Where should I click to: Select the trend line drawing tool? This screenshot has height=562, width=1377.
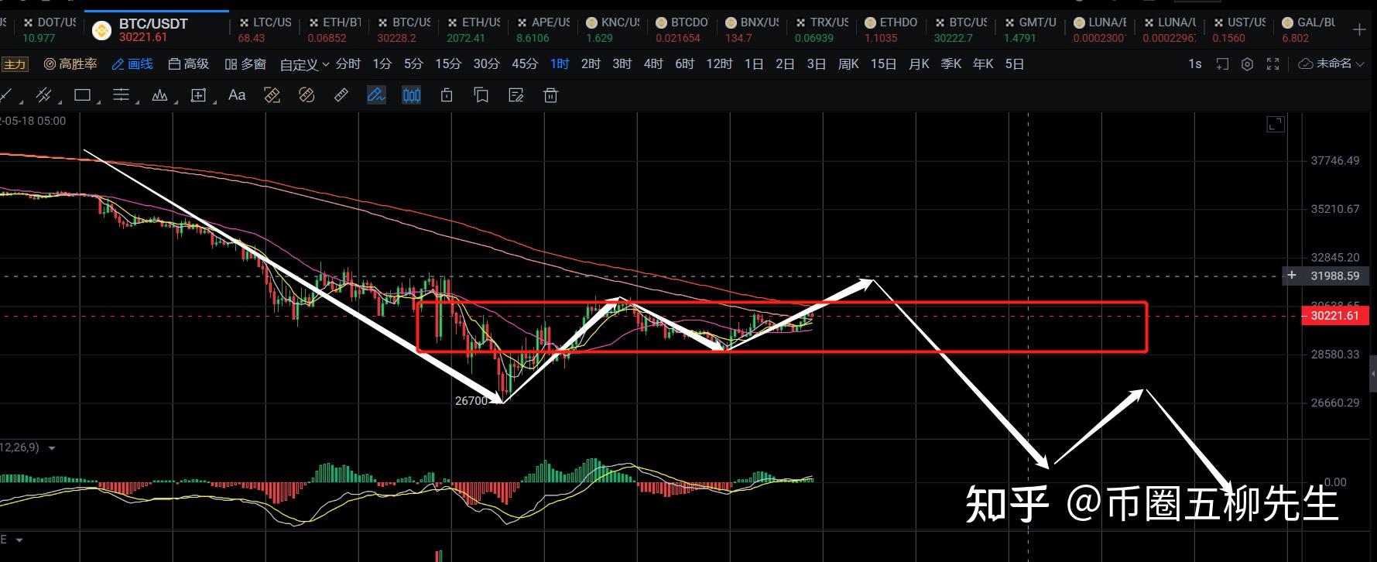point(7,95)
